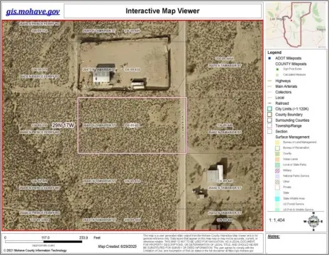Click the Bureau of Land Management swatch
The image size is (329, 255).
[277, 142]
